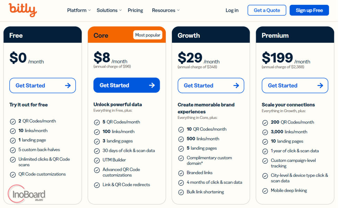Click the "Unlock powerful data" heading
Image resolution: width=339 pixels, height=208 pixels.
coord(118,104)
